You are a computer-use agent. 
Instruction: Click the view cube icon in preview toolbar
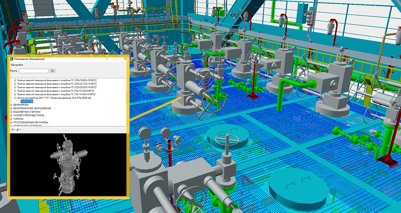coord(12,129)
